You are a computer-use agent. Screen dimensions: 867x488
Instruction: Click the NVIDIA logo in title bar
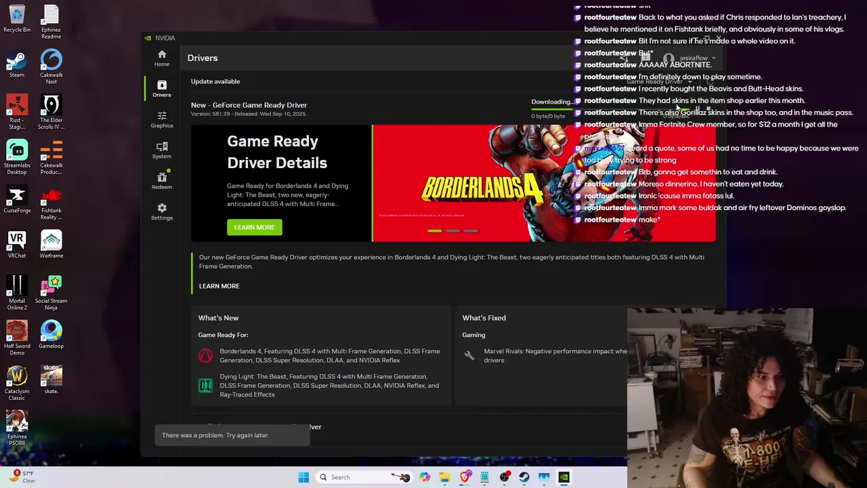148,38
